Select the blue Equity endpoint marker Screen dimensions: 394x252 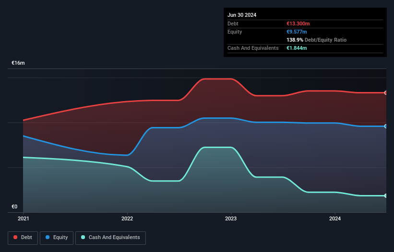[x=386, y=126]
